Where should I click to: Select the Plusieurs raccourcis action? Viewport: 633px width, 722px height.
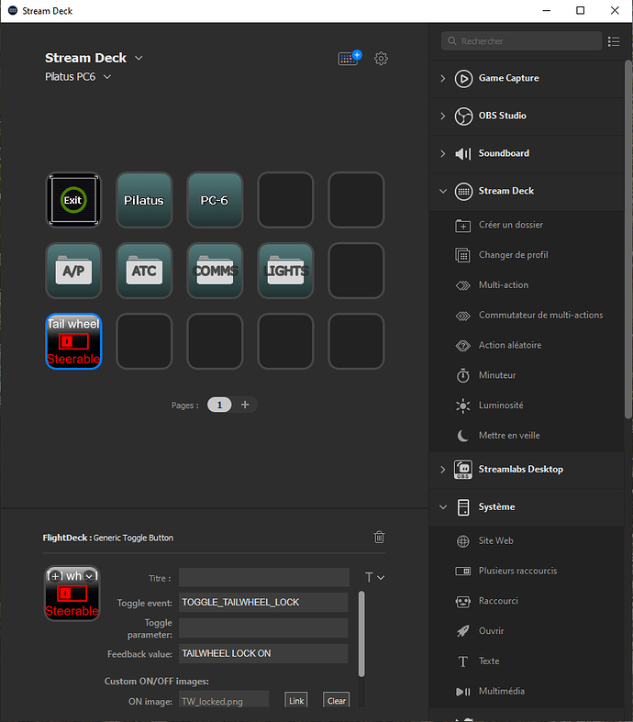(527, 571)
